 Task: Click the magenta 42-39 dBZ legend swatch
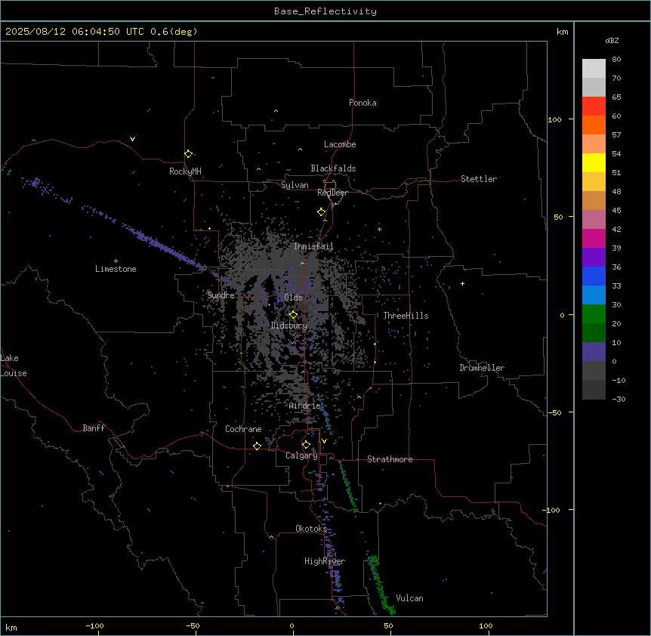[594, 238]
